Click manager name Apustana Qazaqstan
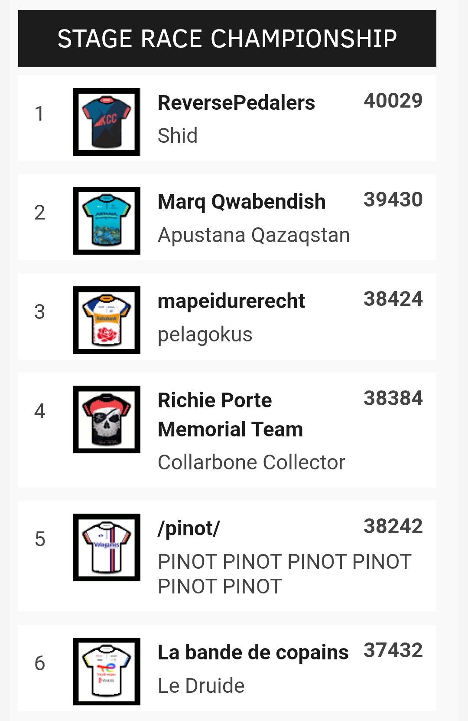Screen dimensions: 468x721 click(x=253, y=236)
